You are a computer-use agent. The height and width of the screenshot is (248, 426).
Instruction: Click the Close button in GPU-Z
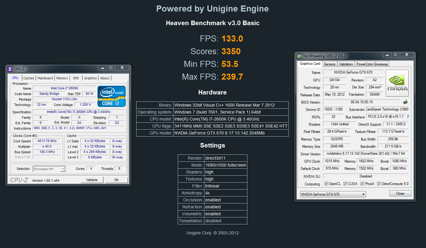[x=400, y=193]
